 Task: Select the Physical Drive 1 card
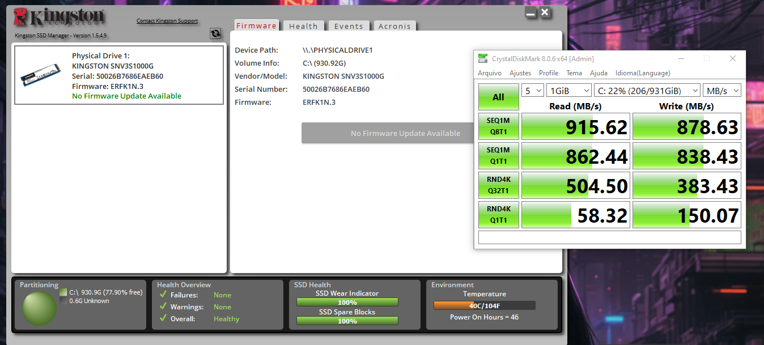pyautogui.click(x=119, y=75)
